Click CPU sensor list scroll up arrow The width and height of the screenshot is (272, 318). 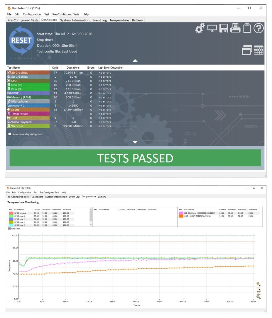(x=91, y=209)
